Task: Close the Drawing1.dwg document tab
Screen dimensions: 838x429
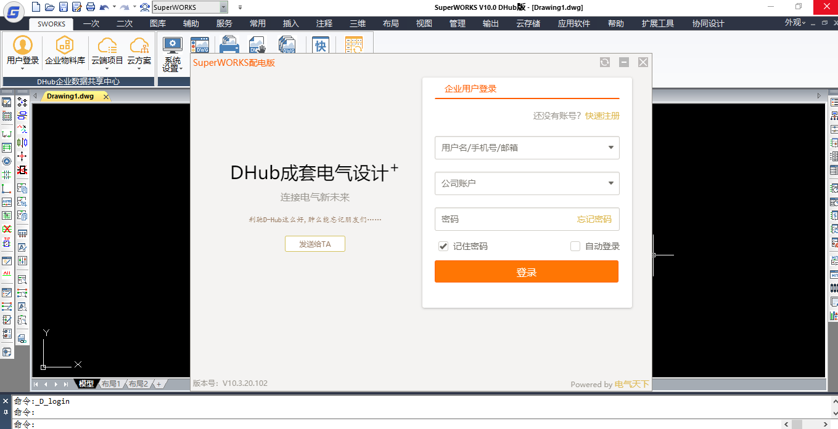Action: pos(106,97)
